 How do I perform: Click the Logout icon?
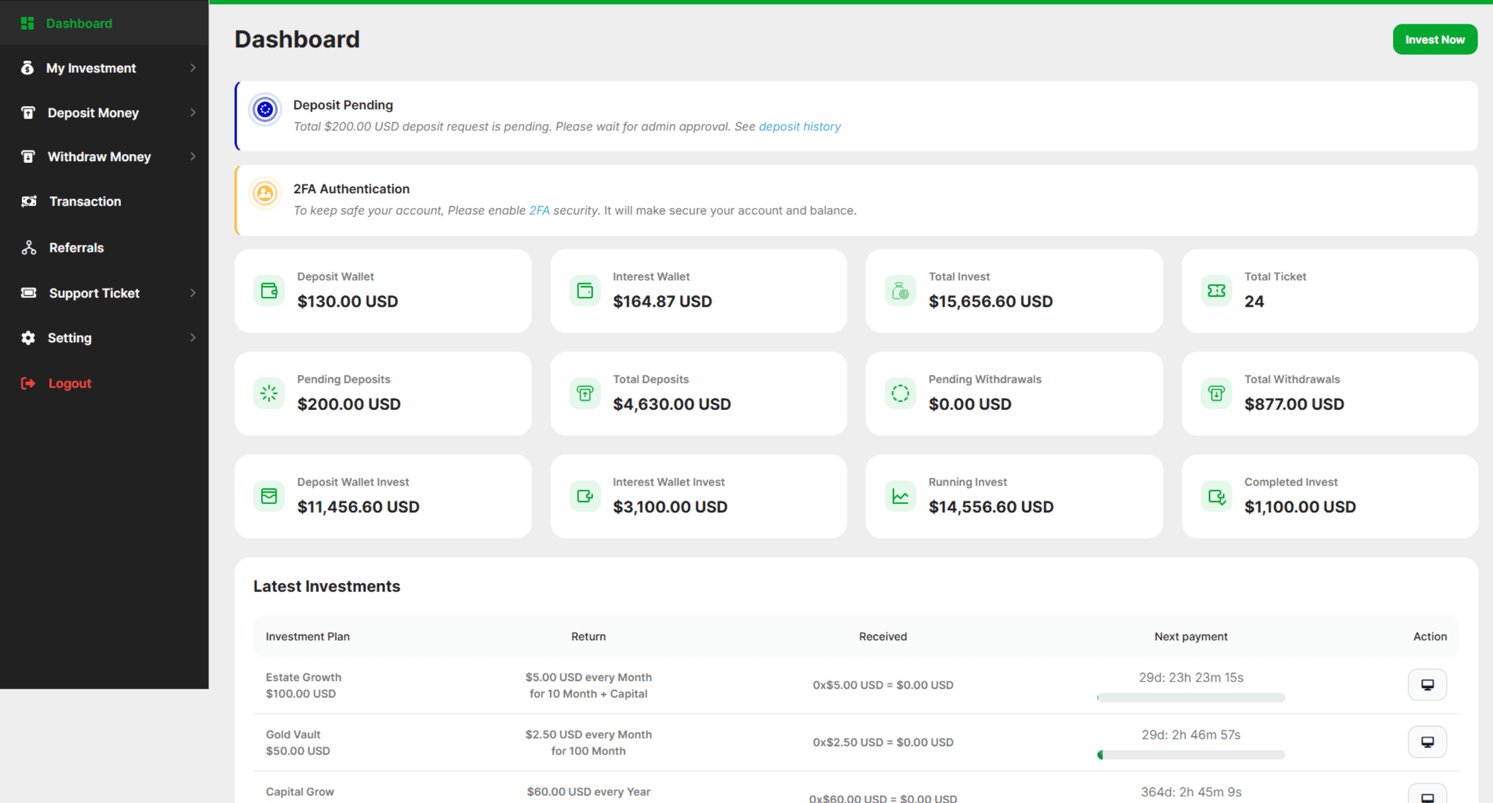pyautogui.click(x=28, y=383)
